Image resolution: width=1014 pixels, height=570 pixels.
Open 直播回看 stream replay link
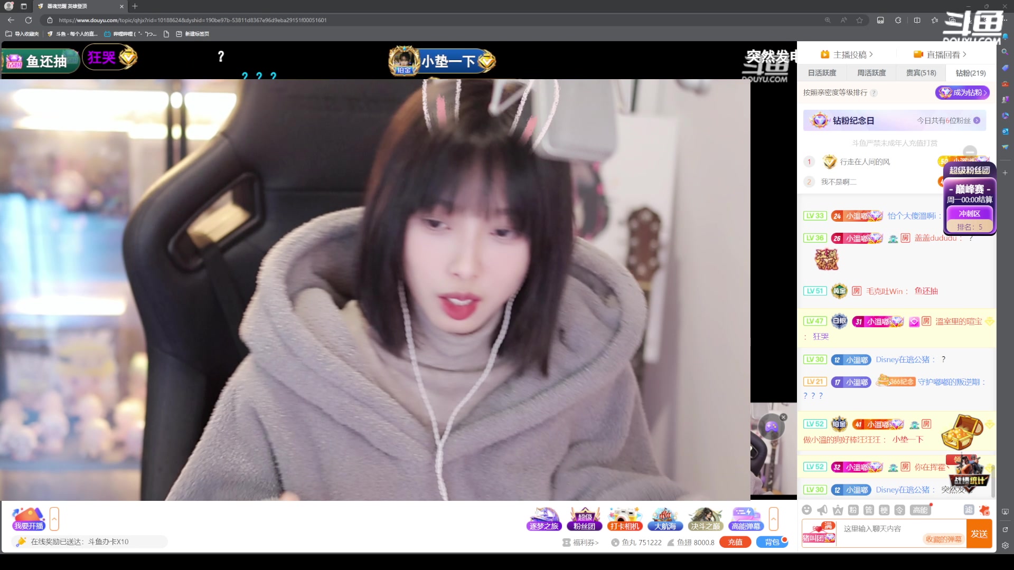[940, 54]
